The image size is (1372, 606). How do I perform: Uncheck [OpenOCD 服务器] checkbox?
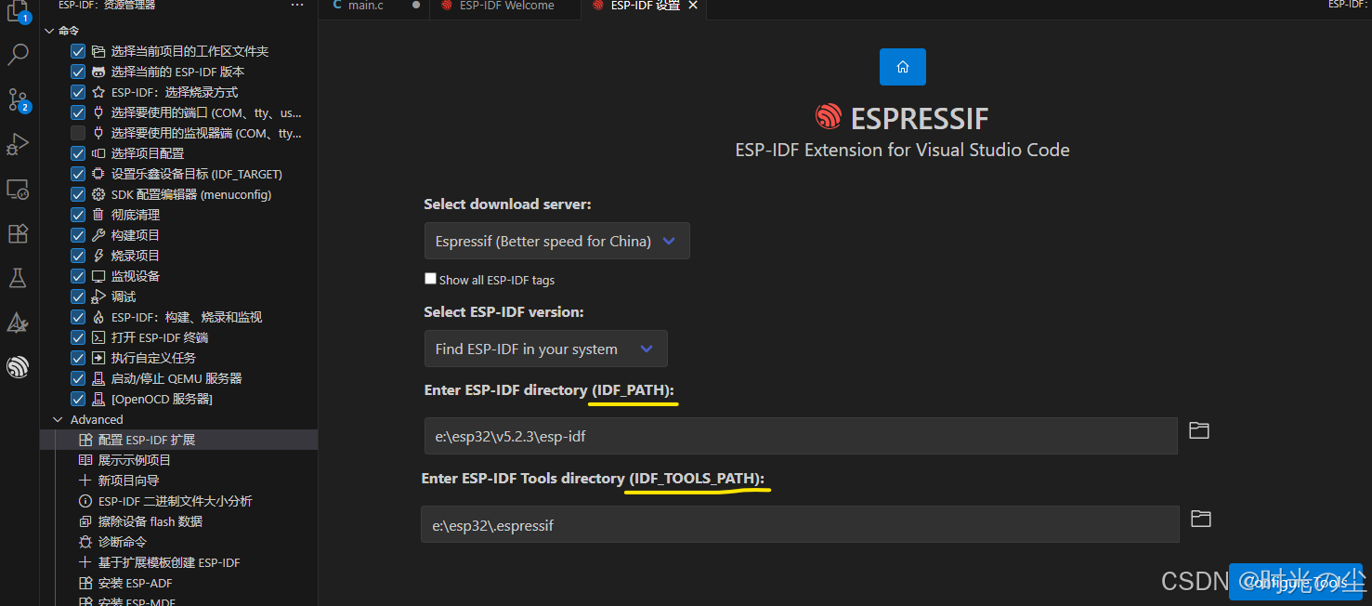click(x=78, y=399)
